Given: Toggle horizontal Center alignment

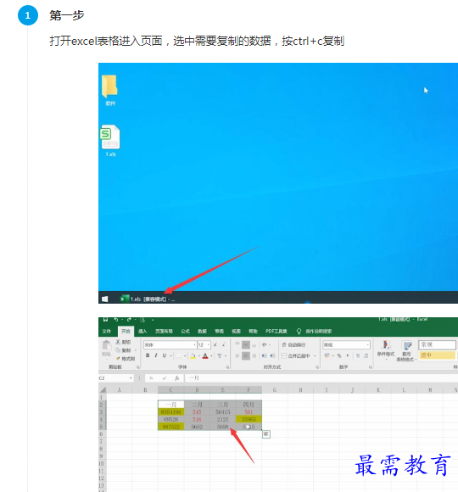Looking at the screenshot, I should [x=246, y=355].
